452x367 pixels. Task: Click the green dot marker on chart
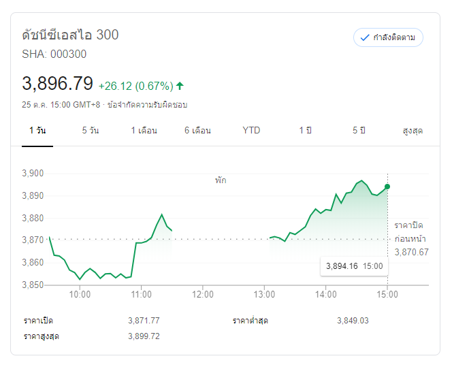[x=387, y=187]
